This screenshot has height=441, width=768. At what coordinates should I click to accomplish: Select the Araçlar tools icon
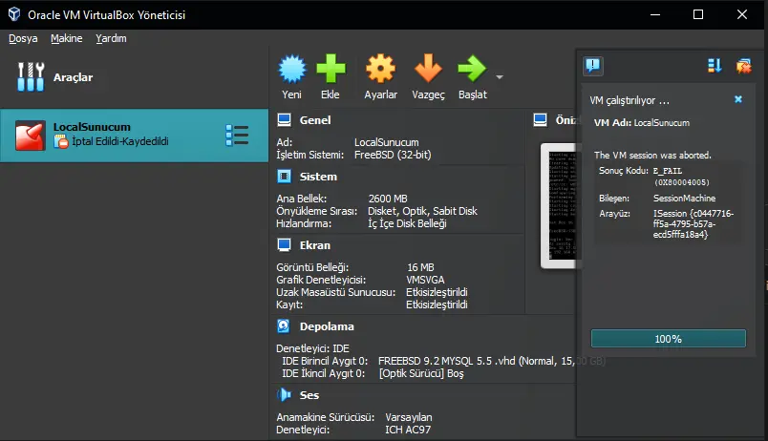(x=31, y=77)
